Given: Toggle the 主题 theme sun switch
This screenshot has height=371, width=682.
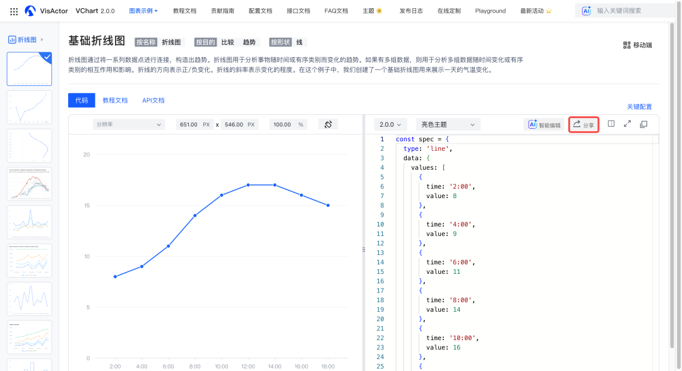Looking at the screenshot, I should (379, 11).
